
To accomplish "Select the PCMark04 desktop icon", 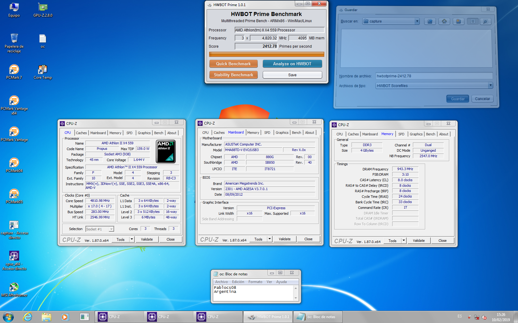I will tap(14, 165).
